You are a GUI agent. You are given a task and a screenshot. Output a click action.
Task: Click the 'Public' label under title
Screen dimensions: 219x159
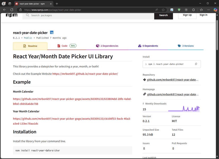pyautogui.click(x=28, y=38)
